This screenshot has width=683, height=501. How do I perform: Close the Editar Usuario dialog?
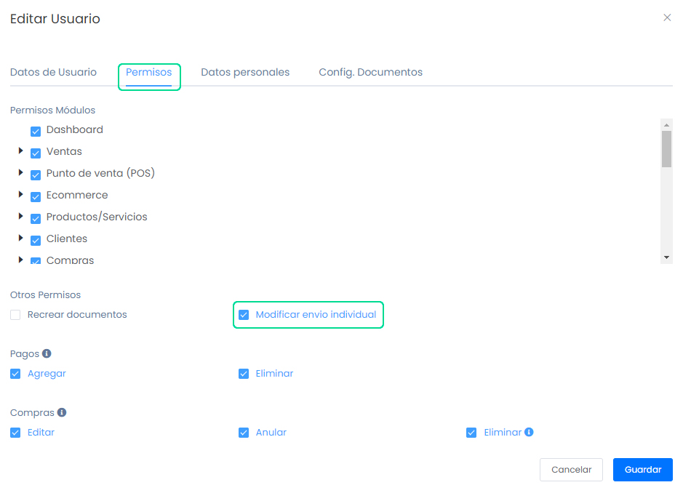(x=667, y=18)
